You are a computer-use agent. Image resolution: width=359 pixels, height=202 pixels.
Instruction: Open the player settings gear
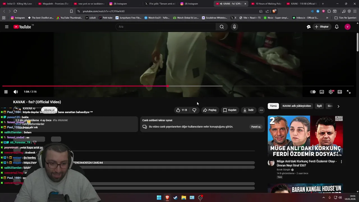(x=331, y=92)
